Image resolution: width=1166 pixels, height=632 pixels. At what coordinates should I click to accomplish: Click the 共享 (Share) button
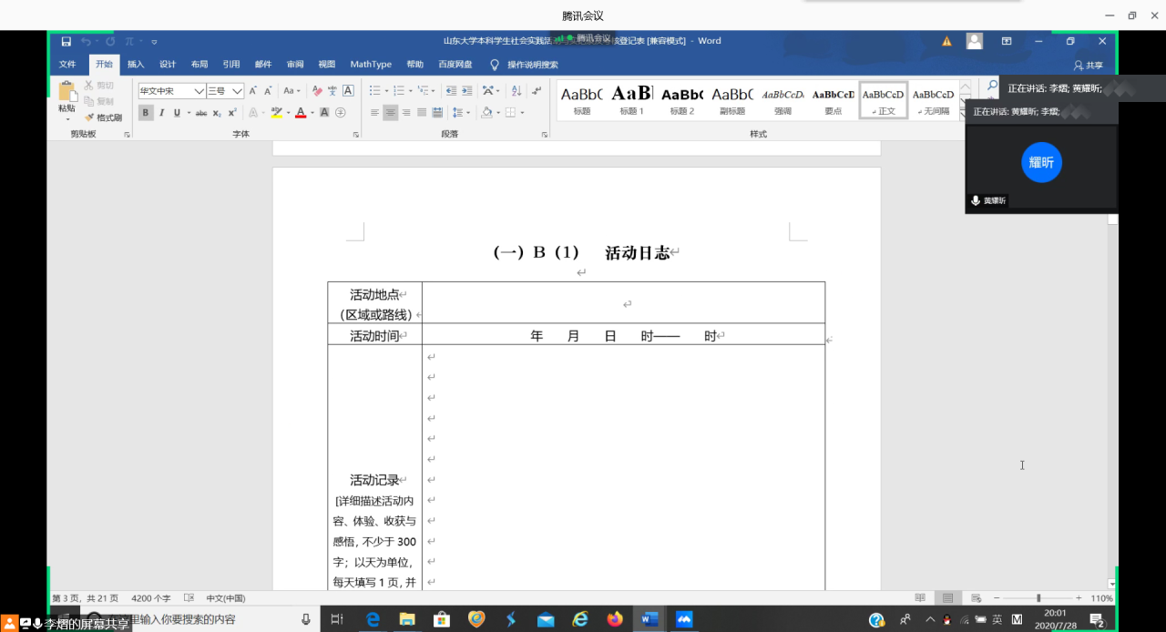(1088, 66)
